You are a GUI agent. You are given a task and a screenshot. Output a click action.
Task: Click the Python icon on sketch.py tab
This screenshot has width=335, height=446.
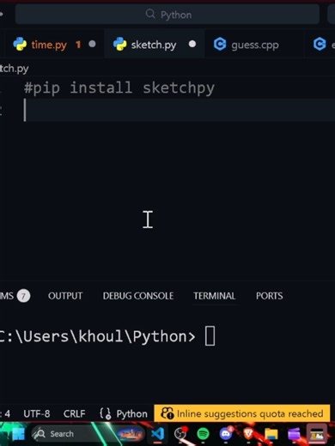[x=120, y=45]
